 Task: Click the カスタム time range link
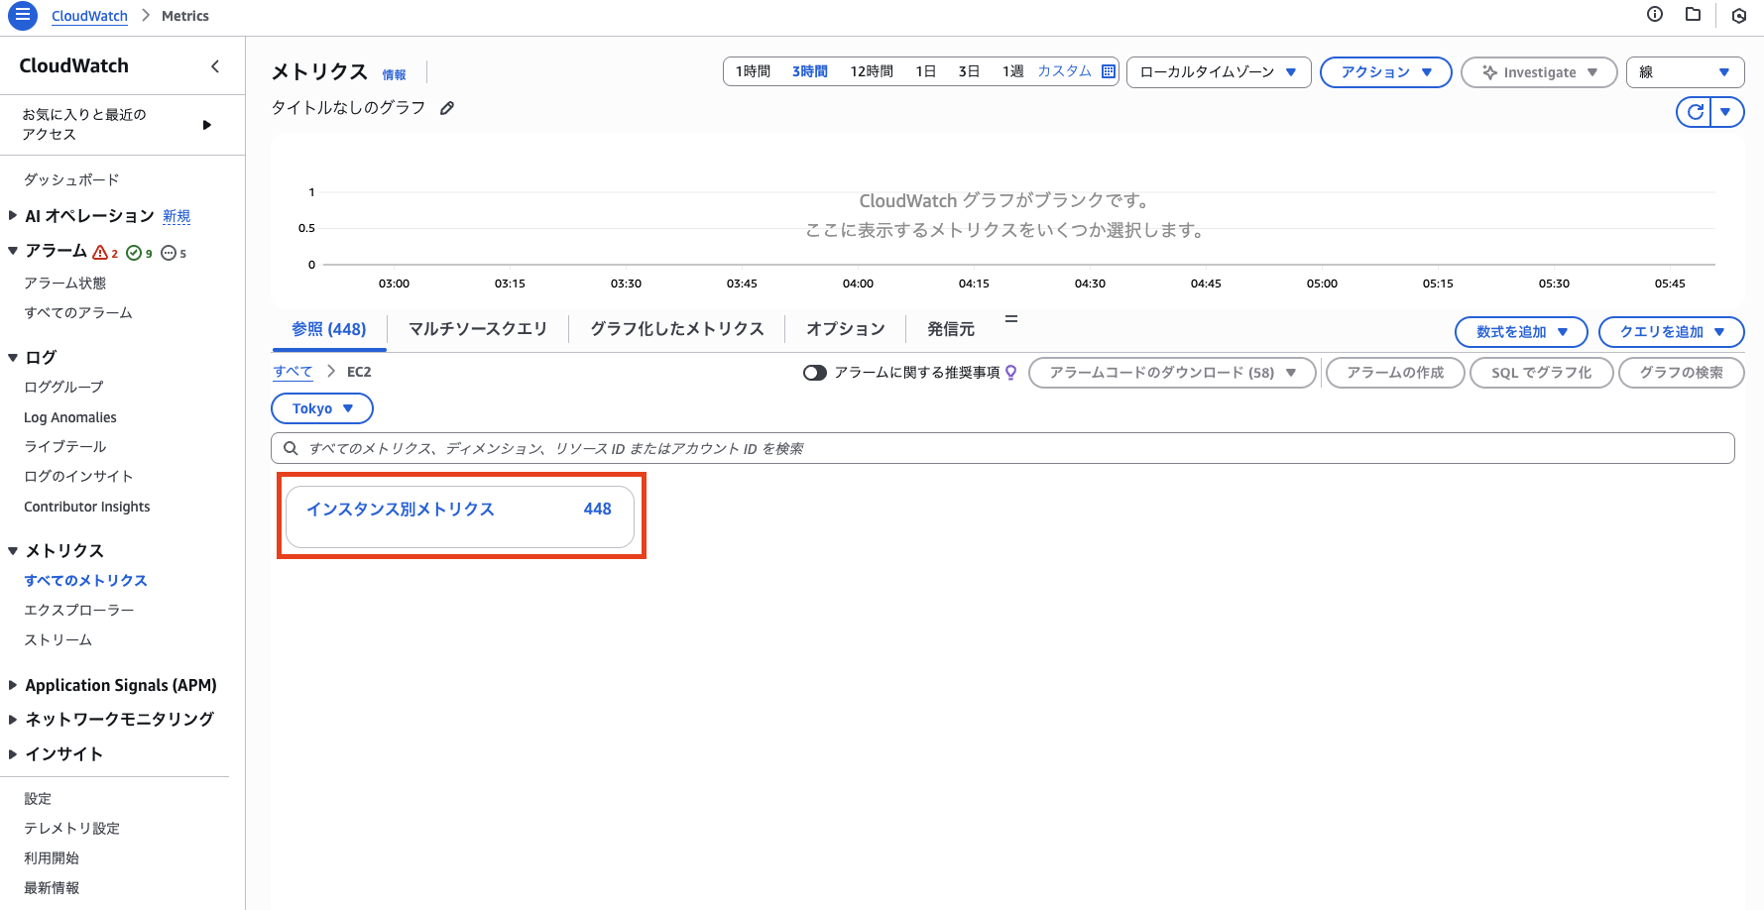click(1064, 71)
